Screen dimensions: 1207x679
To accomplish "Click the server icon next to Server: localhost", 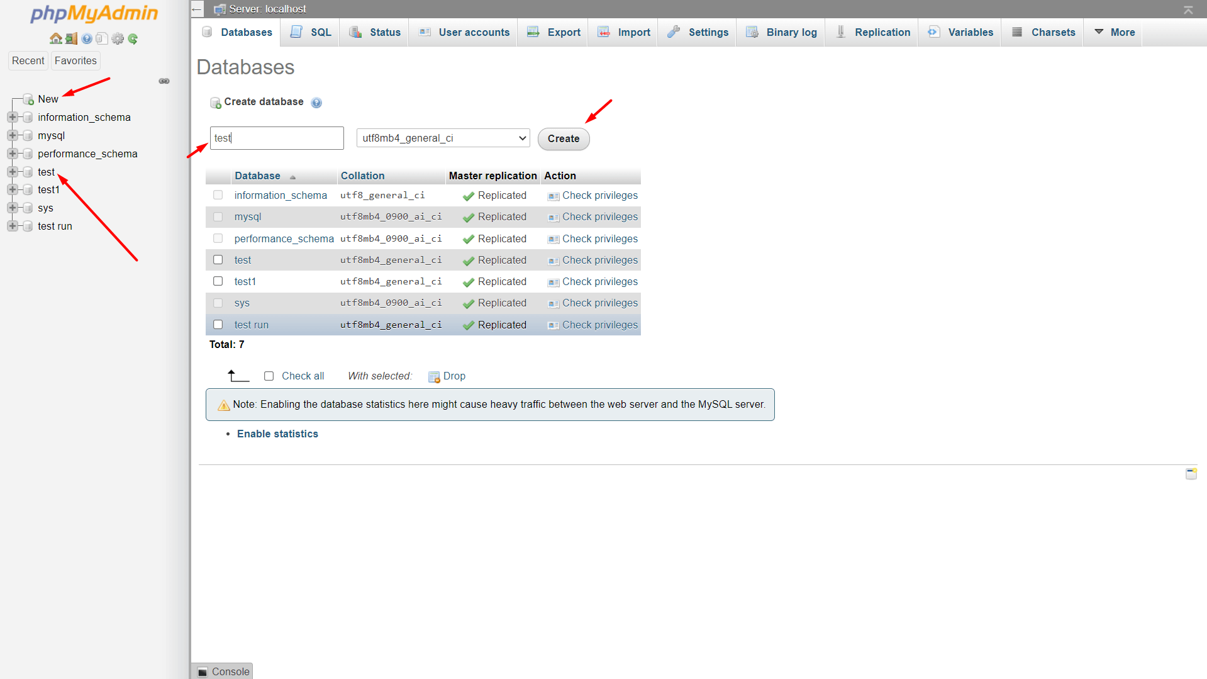I will point(220,9).
